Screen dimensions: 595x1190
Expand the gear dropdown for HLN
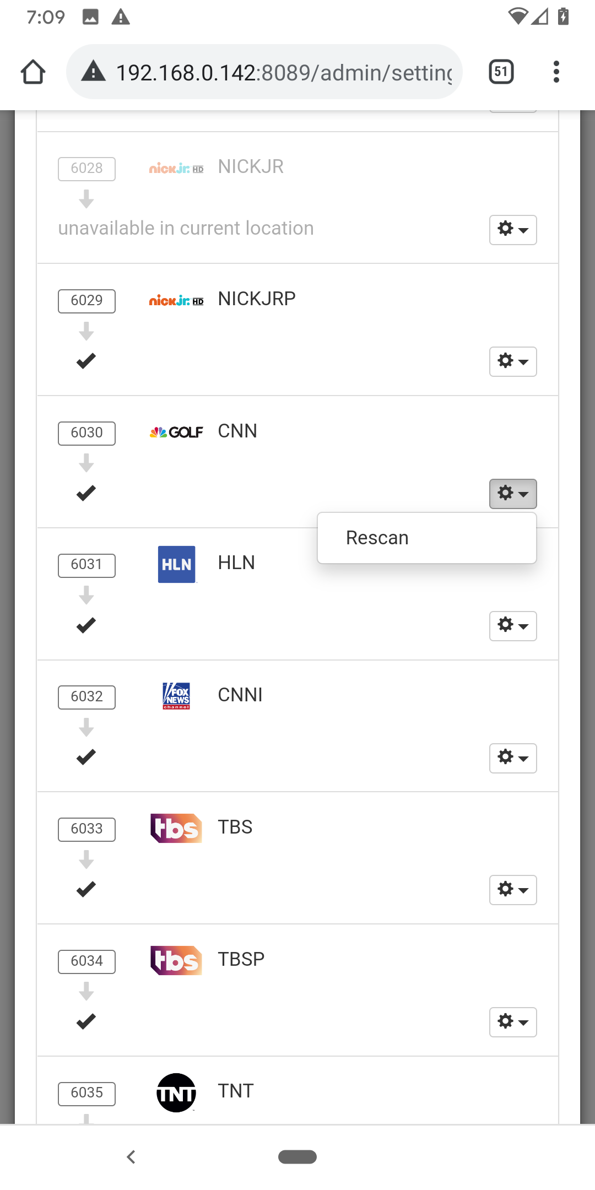tap(513, 626)
